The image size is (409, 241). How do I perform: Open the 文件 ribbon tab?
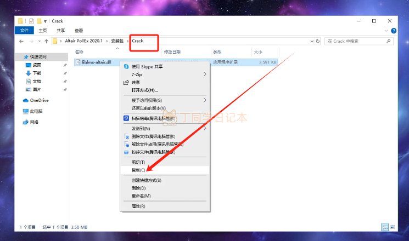click(x=24, y=31)
